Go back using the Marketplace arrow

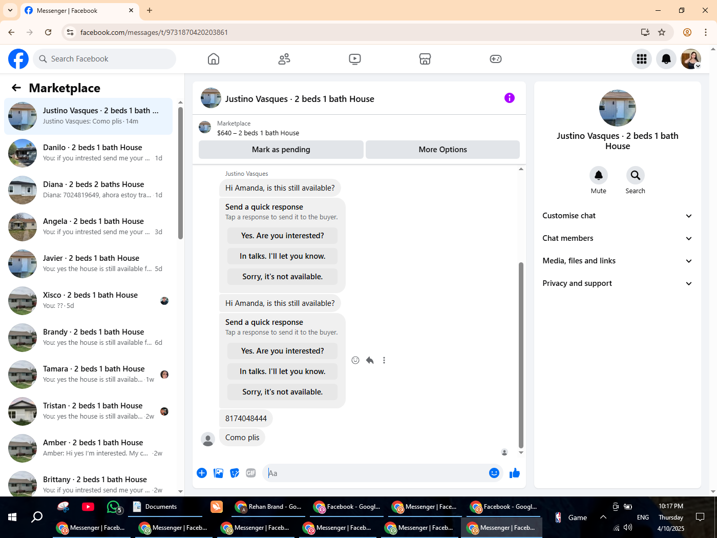click(x=16, y=88)
